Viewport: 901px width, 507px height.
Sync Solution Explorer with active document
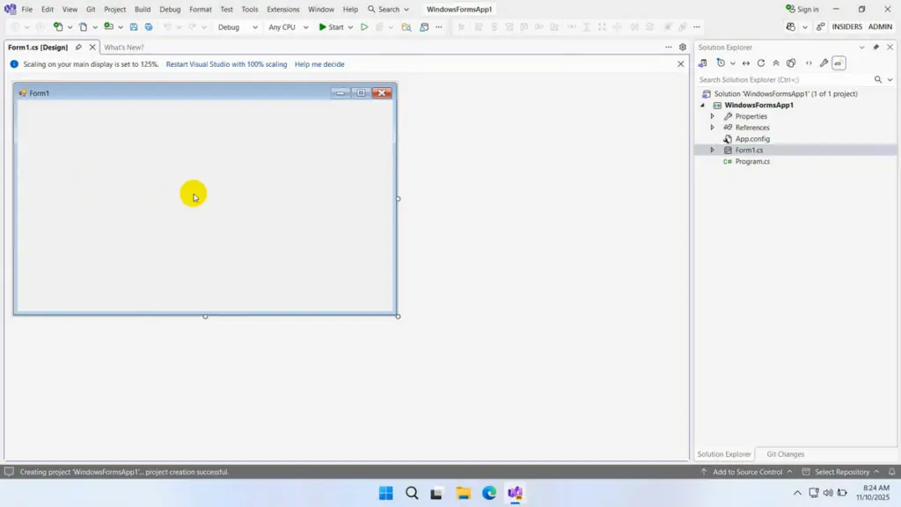745,62
